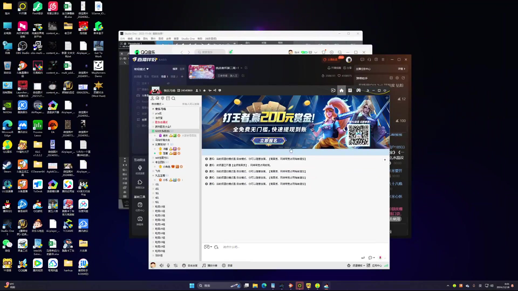This screenshot has width=518, height=291.
Task: Collapse the 520大作战2队 channel
Action: pyautogui.click(x=153, y=131)
